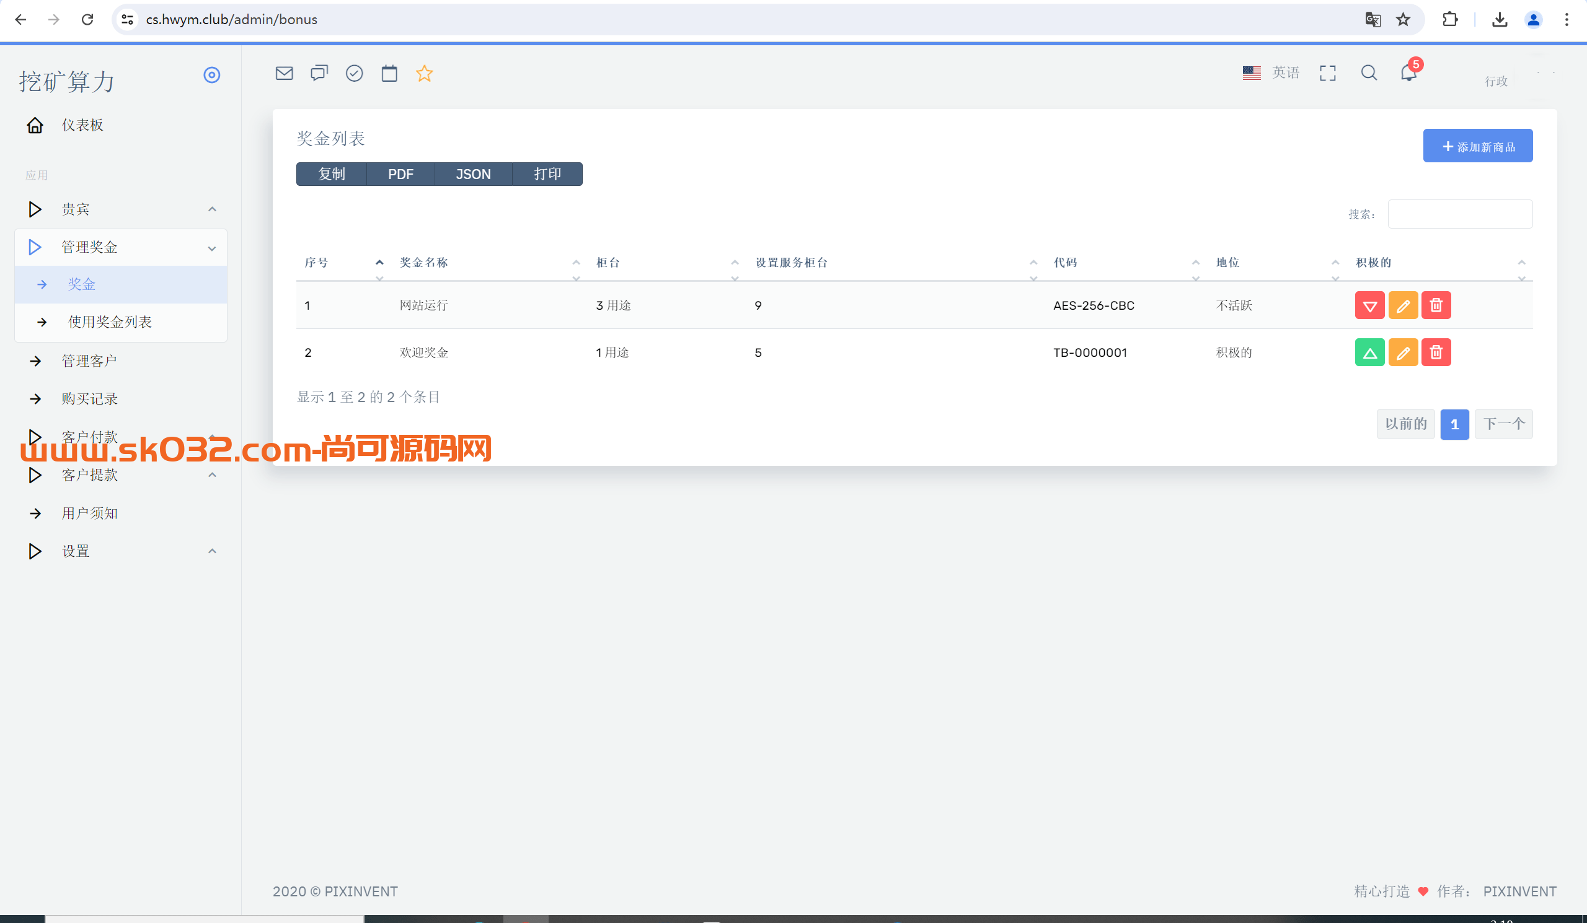
Task: Open 使用奖金列表 submenu item
Action: (x=120, y=322)
